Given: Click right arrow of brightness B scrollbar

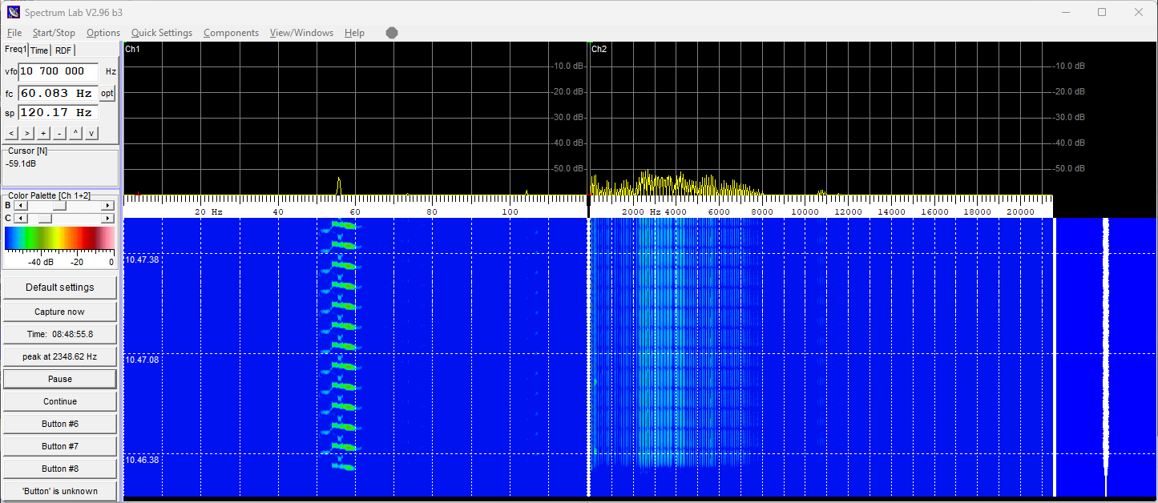Looking at the screenshot, I should coord(107,206).
